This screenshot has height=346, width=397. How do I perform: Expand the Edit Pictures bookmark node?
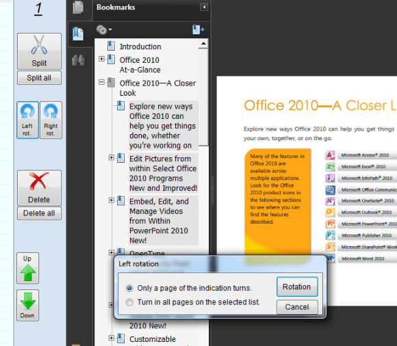pyautogui.click(x=111, y=157)
